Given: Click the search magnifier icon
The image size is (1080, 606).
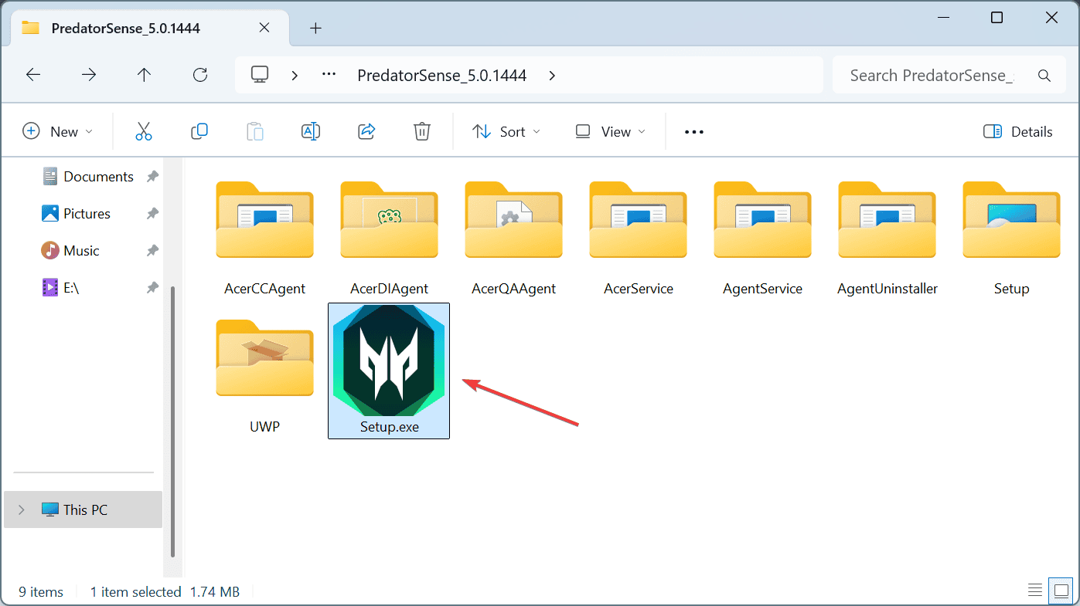Looking at the screenshot, I should coord(1044,76).
